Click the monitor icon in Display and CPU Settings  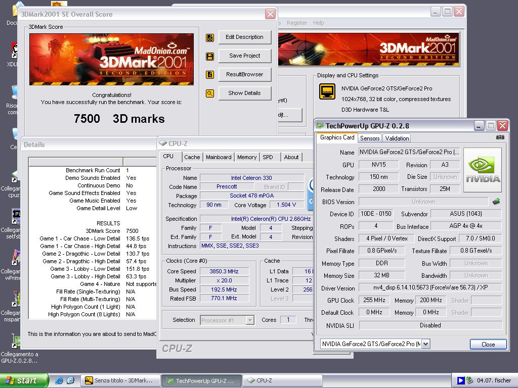tap(327, 91)
